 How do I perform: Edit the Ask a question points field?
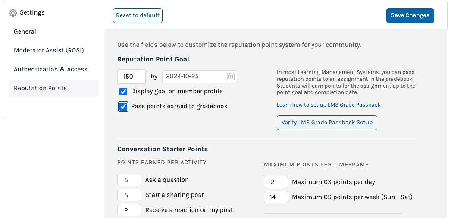(x=129, y=180)
